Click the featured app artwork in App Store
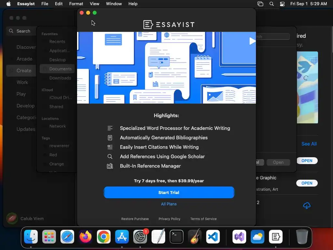This screenshot has height=250, width=333. click(307, 87)
